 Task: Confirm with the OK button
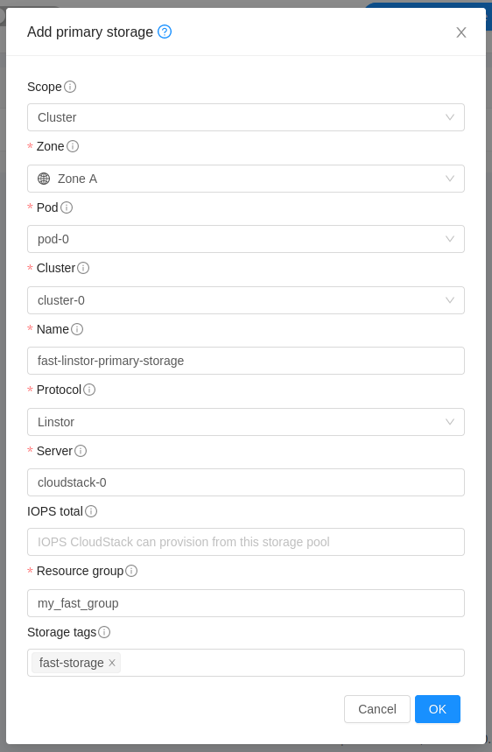pyautogui.click(x=438, y=709)
